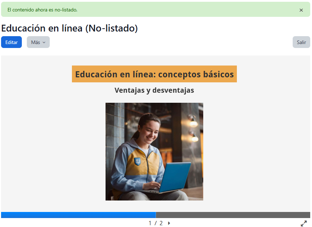Viewport: 312px width, 227px height.
Task: Click the total slide count 2
Action: coord(161,223)
